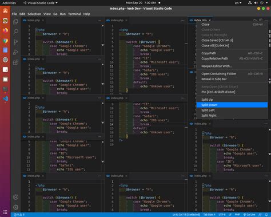
Task: Open the Go menu
Action: click(x=55, y=14)
